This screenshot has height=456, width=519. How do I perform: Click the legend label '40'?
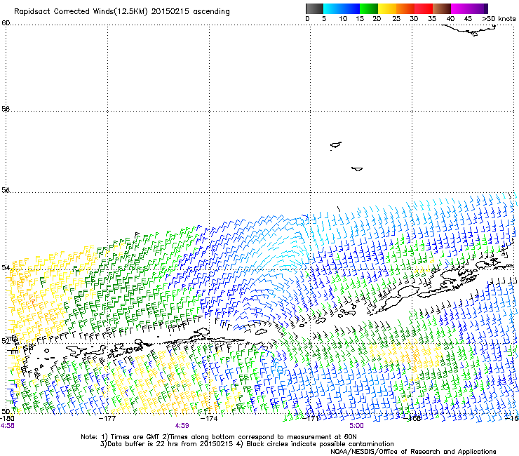click(450, 19)
